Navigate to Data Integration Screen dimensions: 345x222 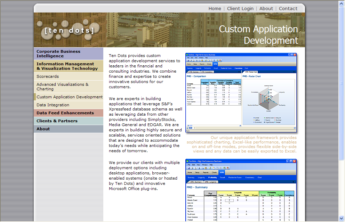tap(53, 105)
